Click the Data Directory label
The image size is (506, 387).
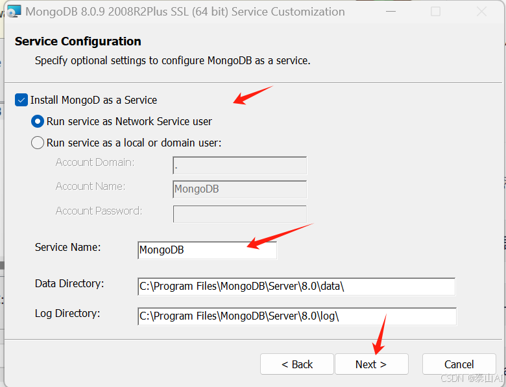(69, 283)
